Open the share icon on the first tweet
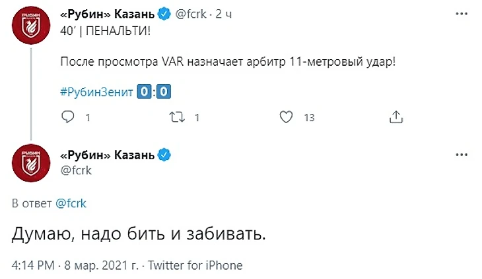 [x=396, y=117]
